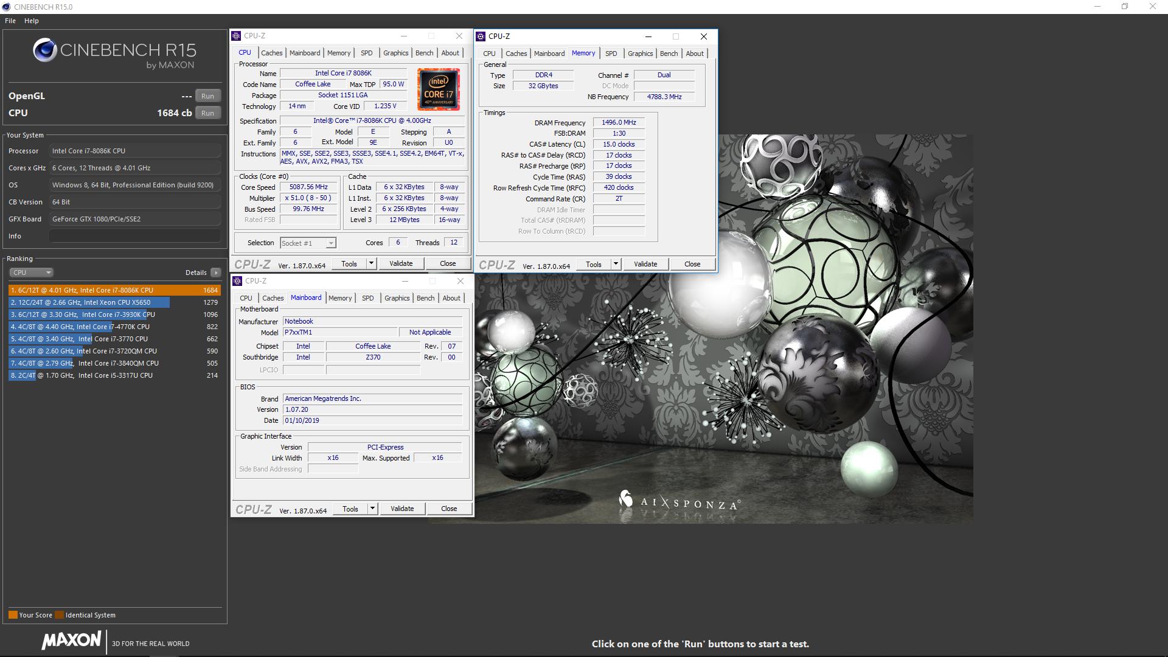The height and width of the screenshot is (657, 1168).
Task: Open About tab in Mainboard window
Action: click(451, 298)
